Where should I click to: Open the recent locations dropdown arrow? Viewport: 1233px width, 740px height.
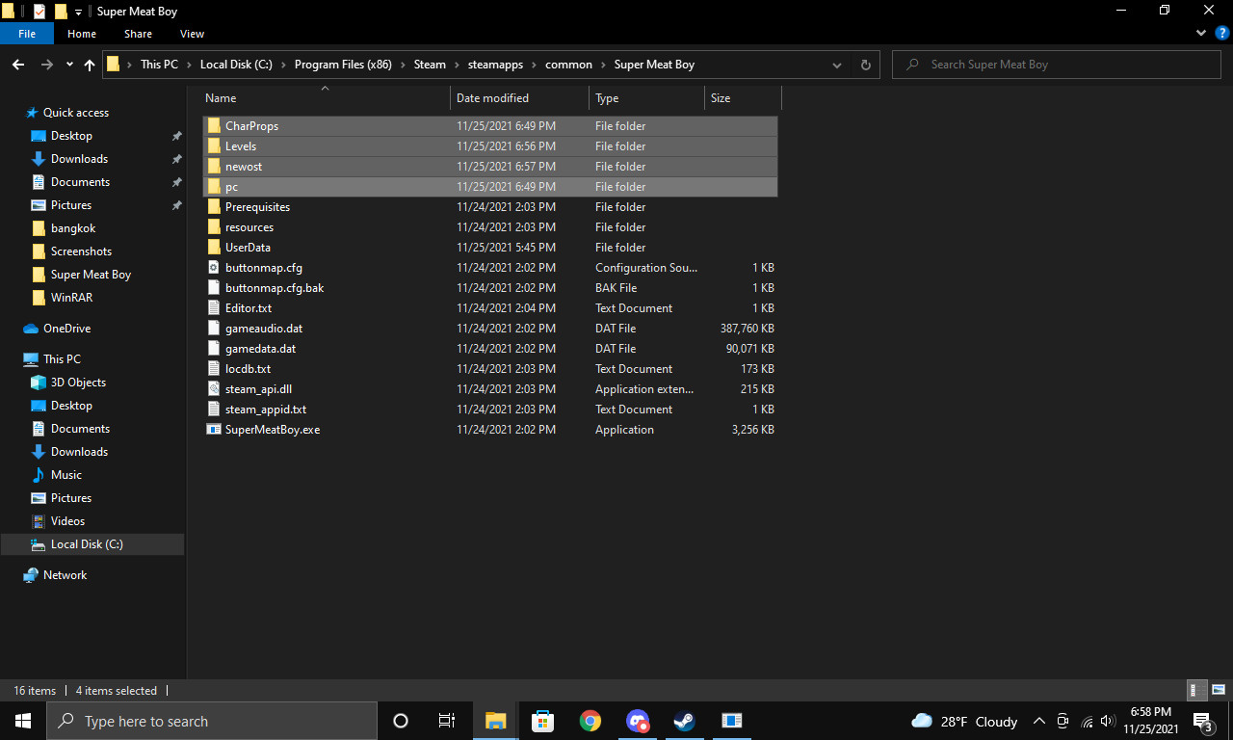pyautogui.click(x=69, y=65)
